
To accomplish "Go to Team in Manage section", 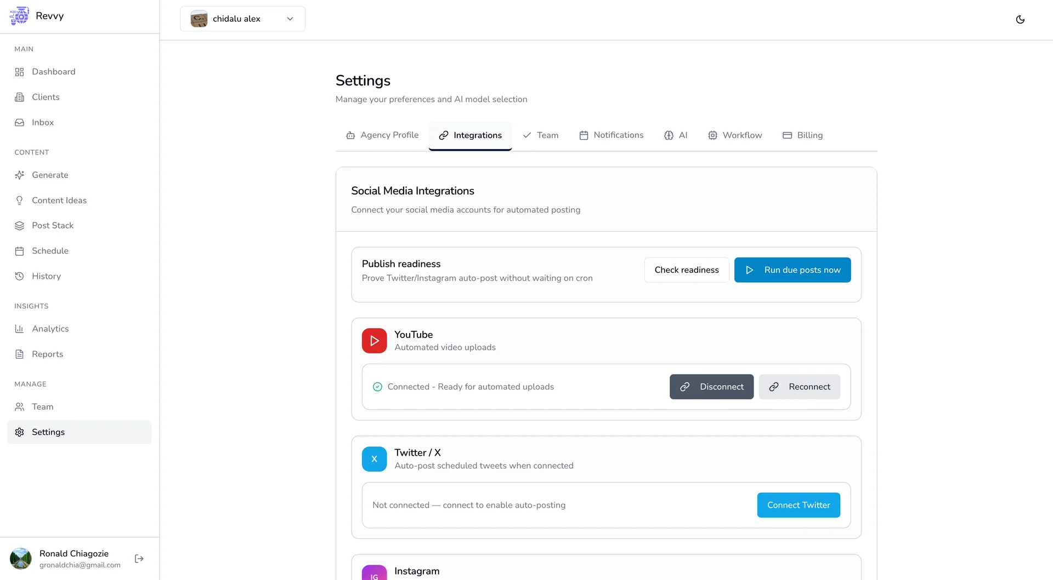I will pos(79,406).
